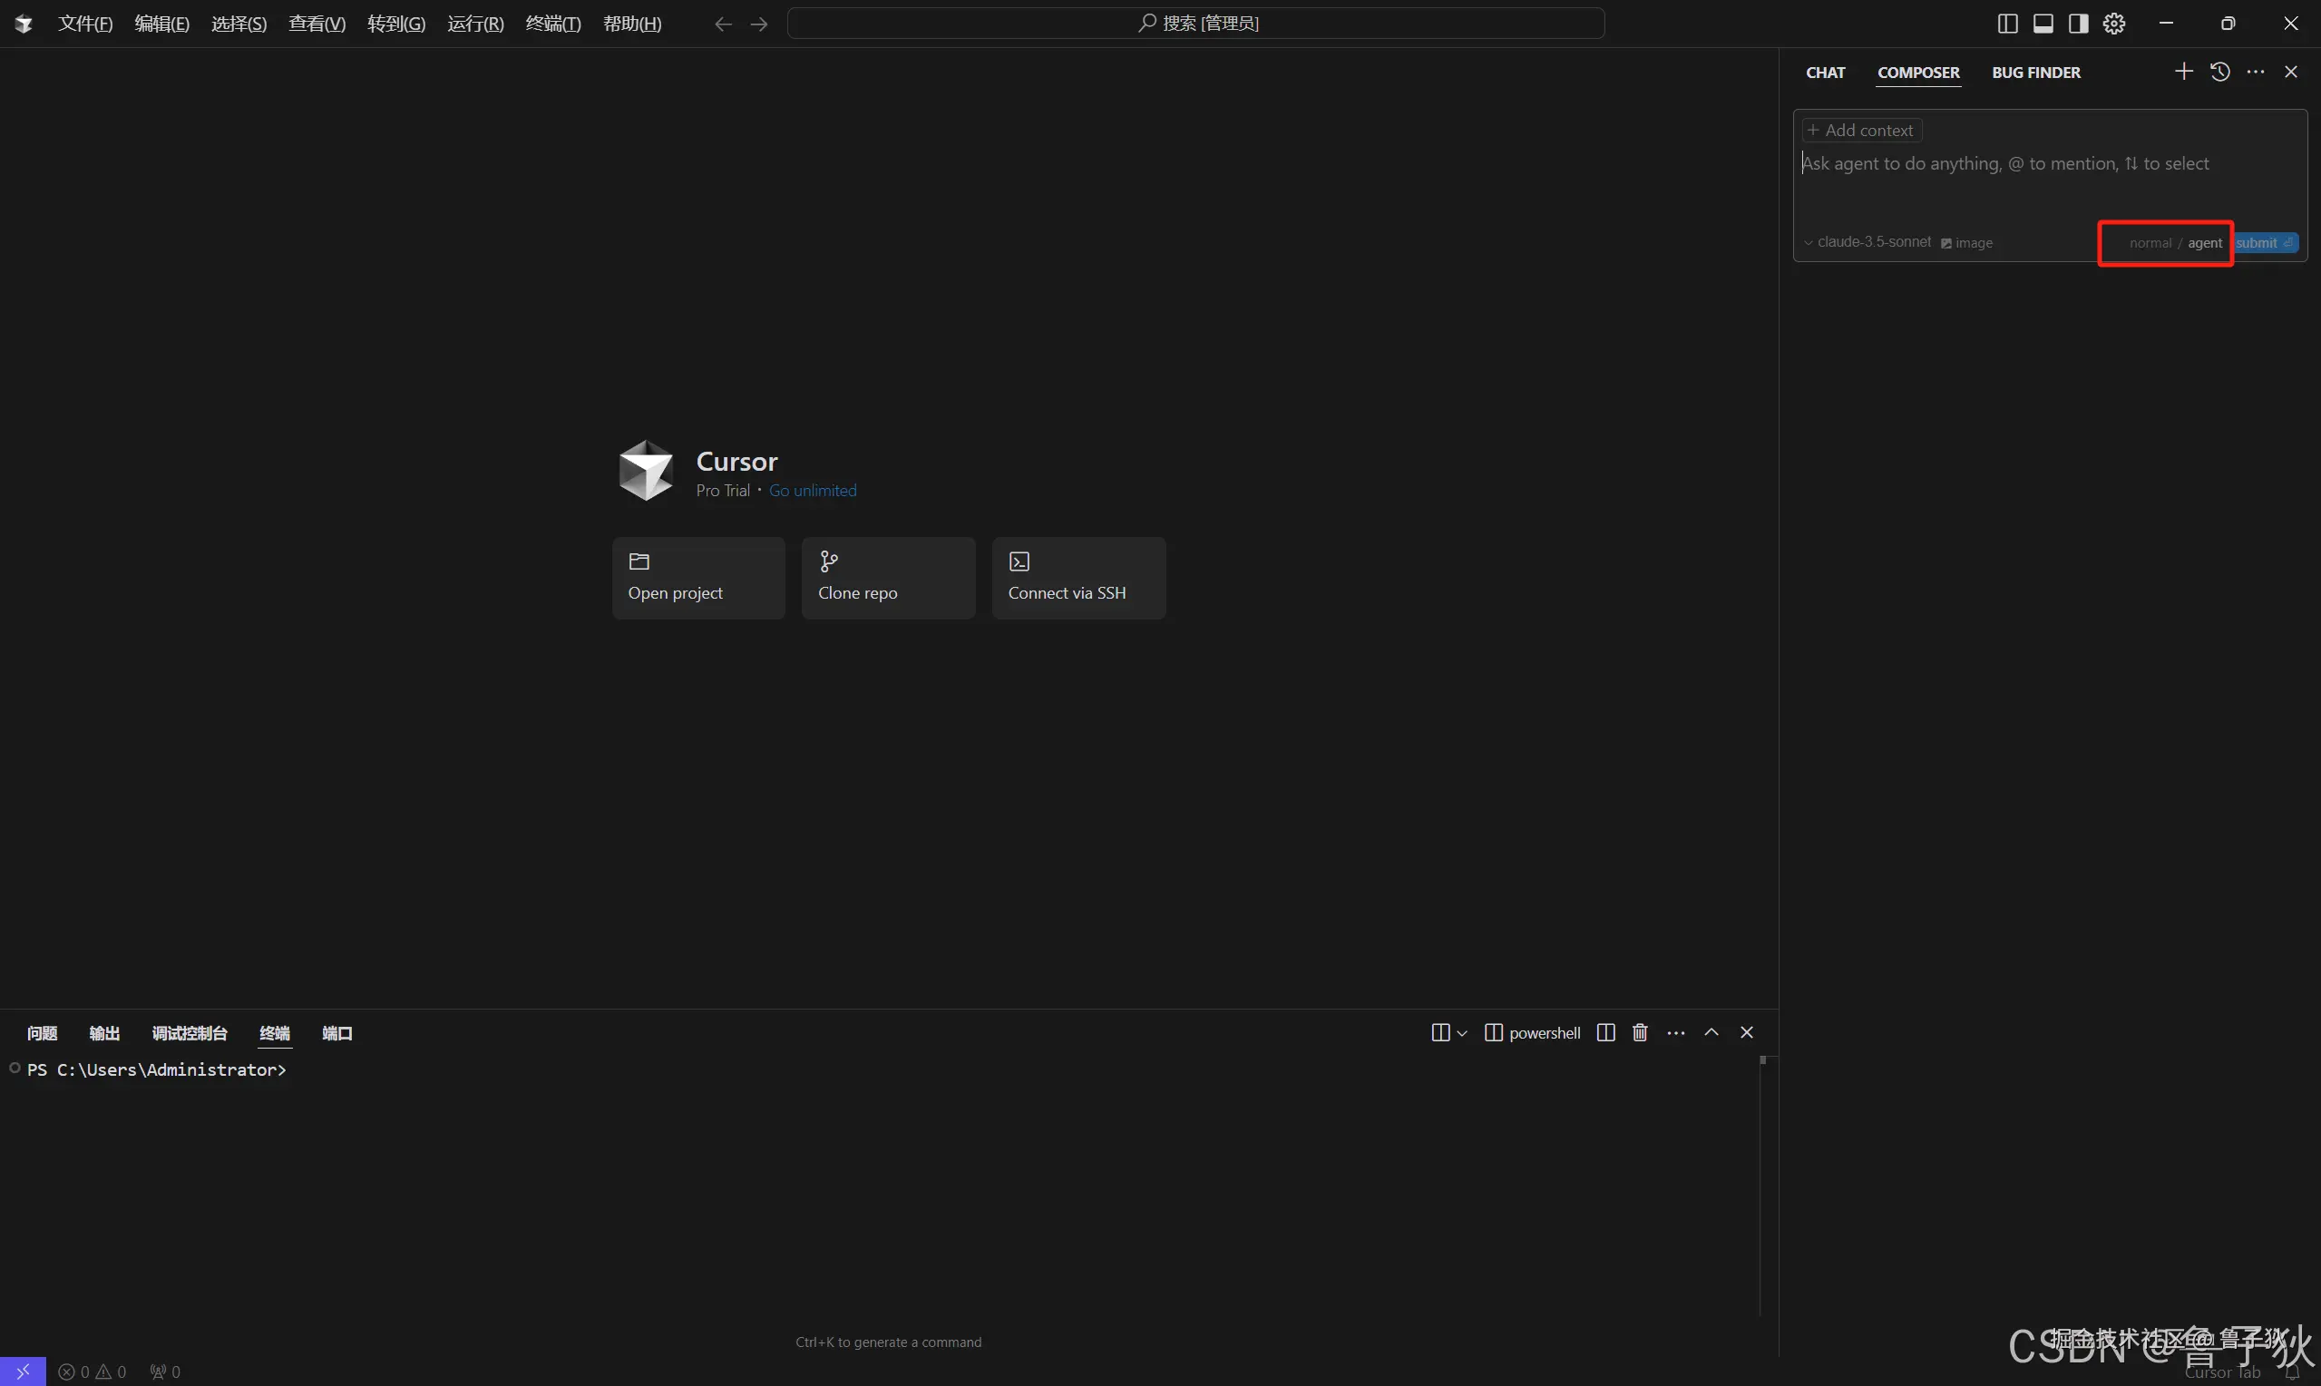Expand the new terminal profile dropdown arrow

pyautogui.click(x=1462, y=1033)
